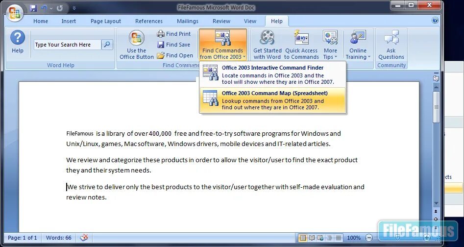This screenshot has width=464, height=247.
Task: Open the round Office Button menu
Action: (15, 13)
